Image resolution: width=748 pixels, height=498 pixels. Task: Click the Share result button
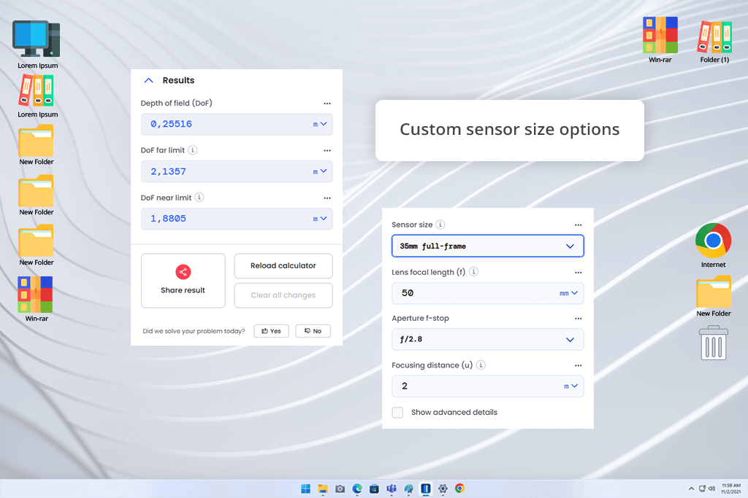(183, 281)
